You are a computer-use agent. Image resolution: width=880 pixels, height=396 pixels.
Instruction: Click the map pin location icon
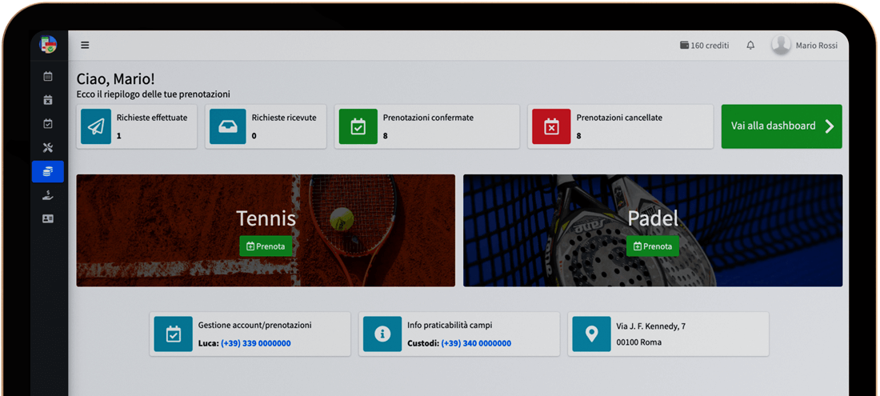591,334
